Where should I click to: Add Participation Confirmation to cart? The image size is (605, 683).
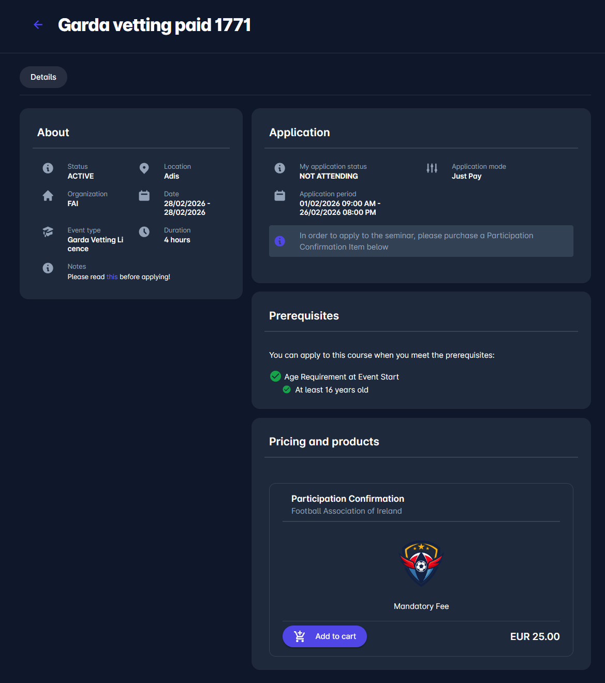click(x=324, y=636)
